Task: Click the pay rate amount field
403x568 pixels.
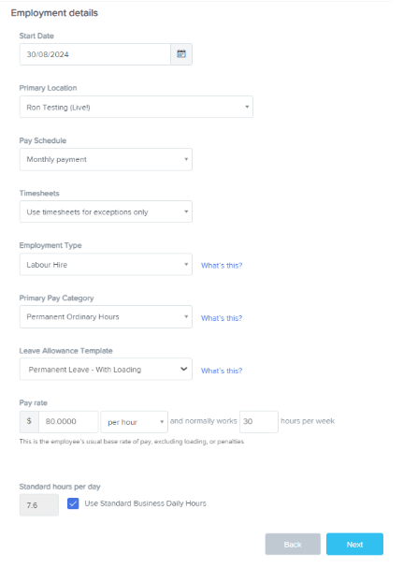Action: pos(68,422)
